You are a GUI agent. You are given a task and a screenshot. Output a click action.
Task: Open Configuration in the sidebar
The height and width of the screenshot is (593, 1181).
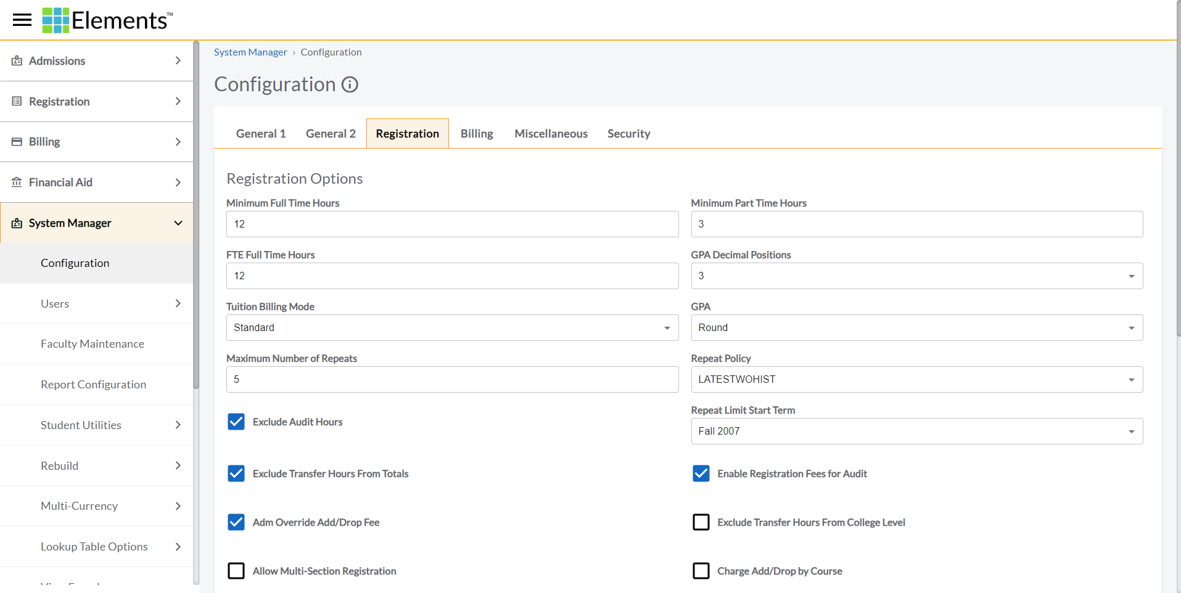click(96, 263)
